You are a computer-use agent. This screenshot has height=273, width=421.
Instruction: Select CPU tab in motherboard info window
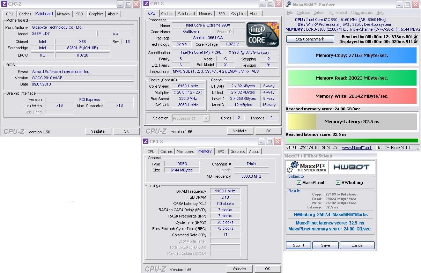(10, 14)
